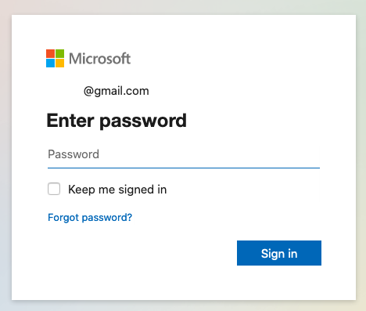
Task: Focus the Password input field
Action: 184,154
